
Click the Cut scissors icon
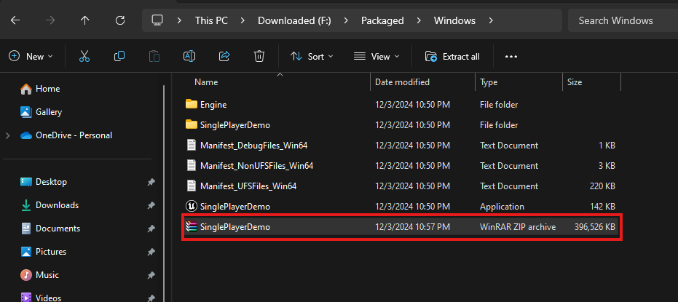pos(84,56)
